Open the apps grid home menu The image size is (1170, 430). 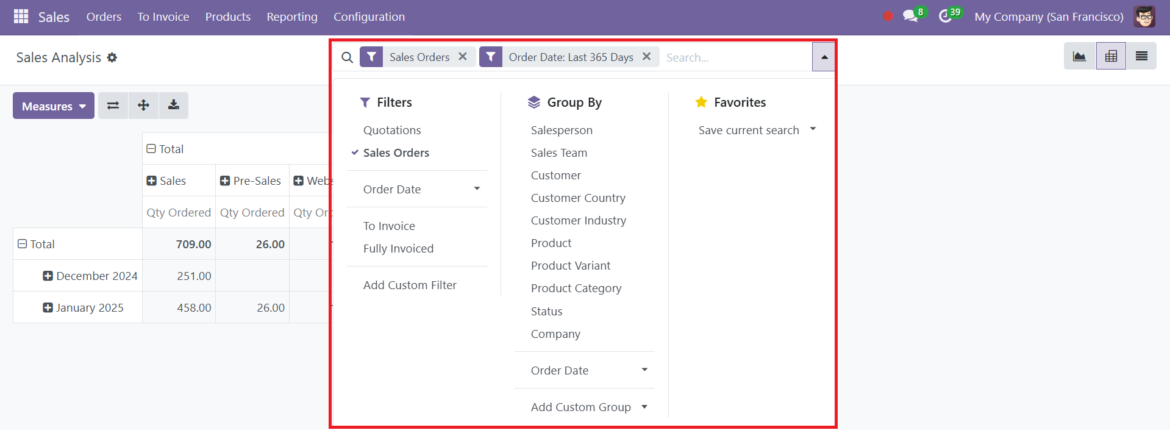21,16
